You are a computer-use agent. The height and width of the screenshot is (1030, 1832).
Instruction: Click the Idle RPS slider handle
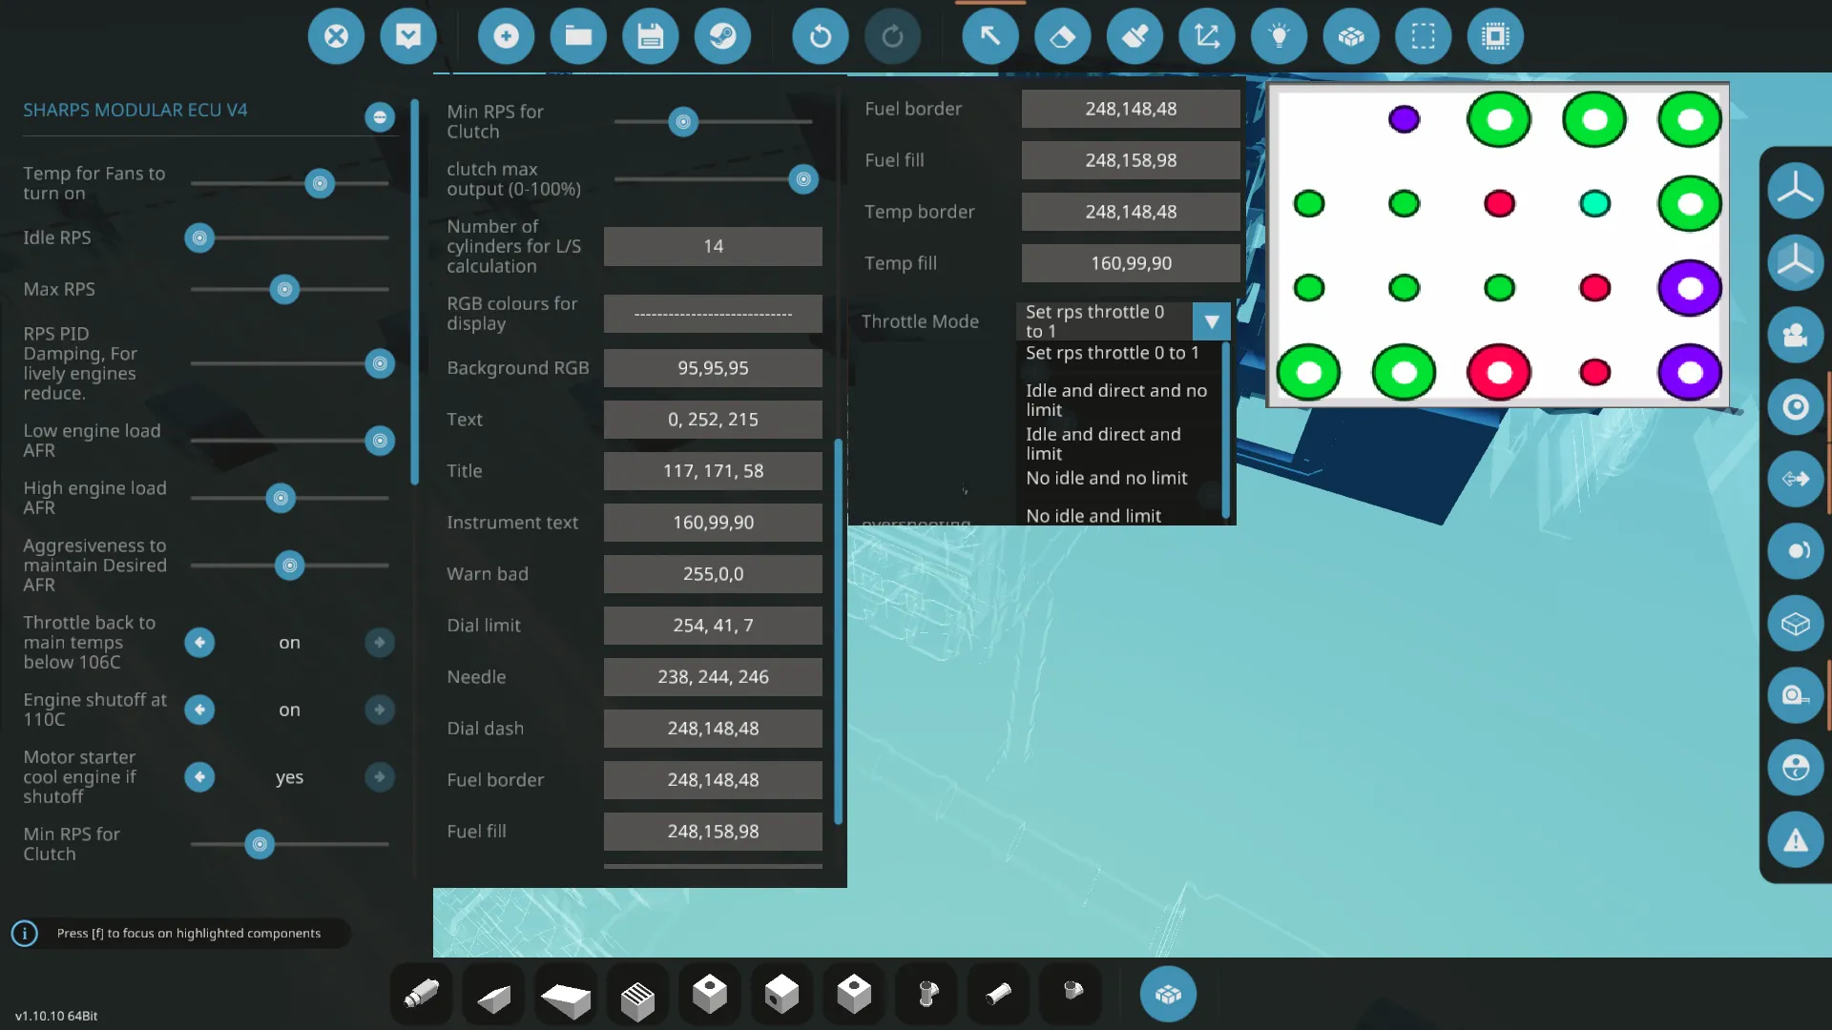199,237
